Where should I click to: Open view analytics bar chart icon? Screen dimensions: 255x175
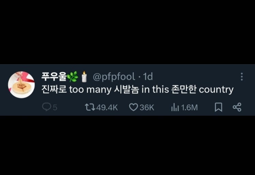point(175,107)
